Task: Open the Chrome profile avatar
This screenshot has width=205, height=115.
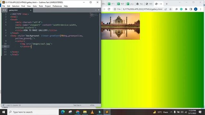Action: [x=196, y=9]
